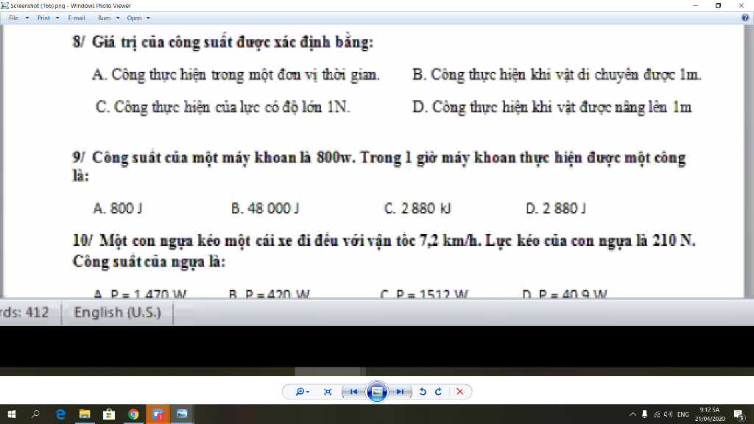Click option 'A. Công thực hiện trong một đơn vị thời gian'
Image resolution: width=754 pixels, height=424 pixels.
click(236, 75)
